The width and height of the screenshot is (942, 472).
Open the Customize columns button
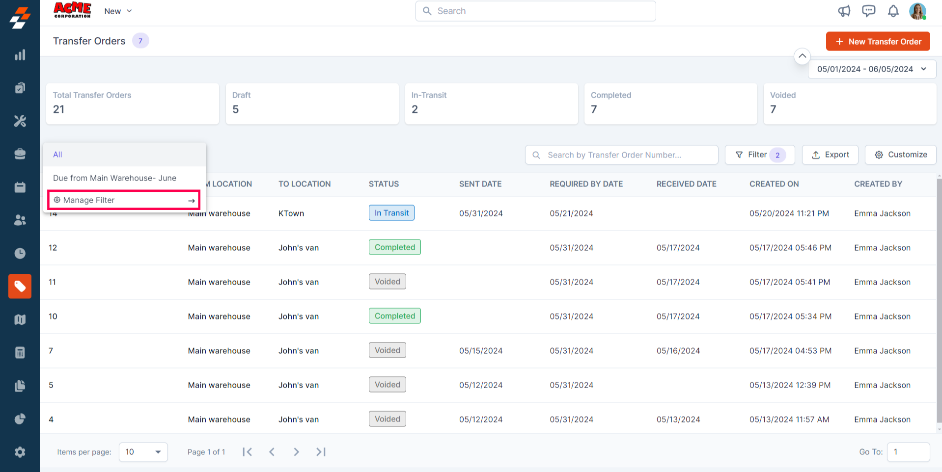click(900, 155)
